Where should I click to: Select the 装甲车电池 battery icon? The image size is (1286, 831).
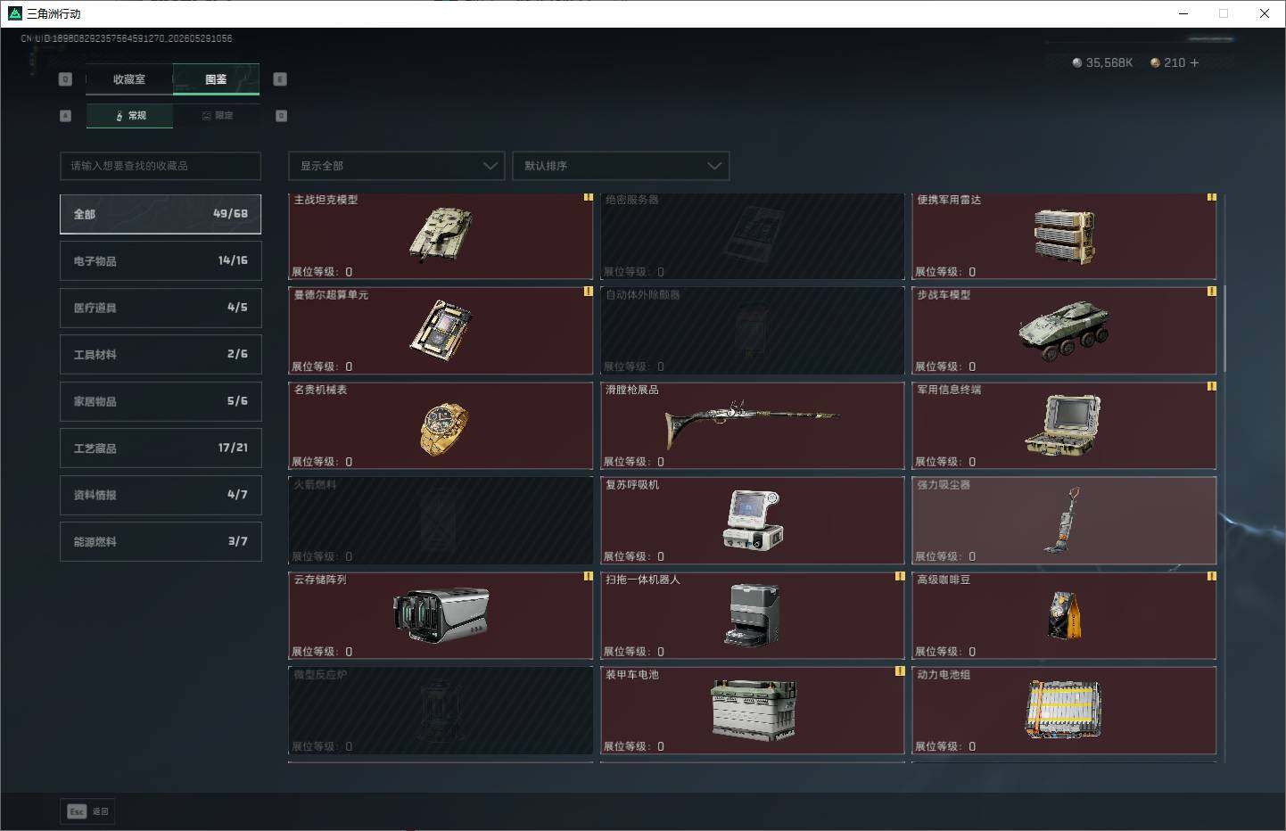click(754, 711)
